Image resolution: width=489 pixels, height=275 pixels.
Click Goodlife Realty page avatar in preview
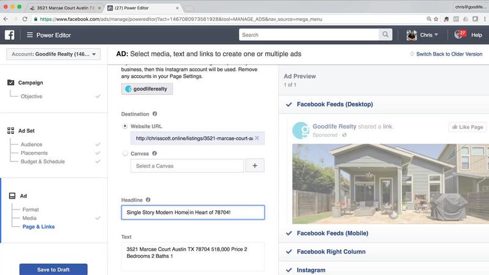301,130
